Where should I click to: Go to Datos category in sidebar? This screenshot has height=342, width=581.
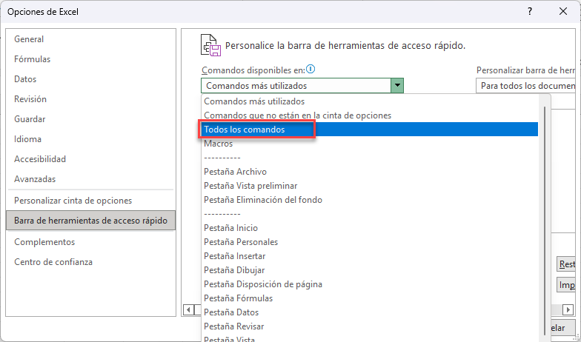click(x=90, y=79)
